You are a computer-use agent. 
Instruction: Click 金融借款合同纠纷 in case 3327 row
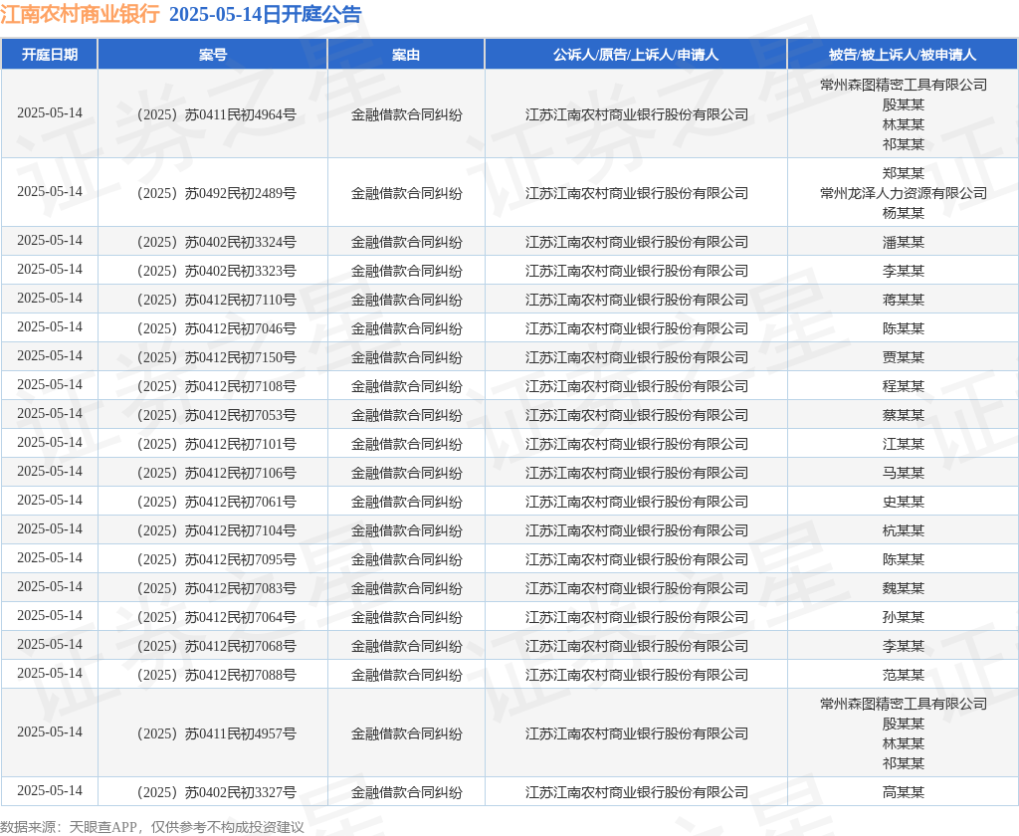pos(407,792)
